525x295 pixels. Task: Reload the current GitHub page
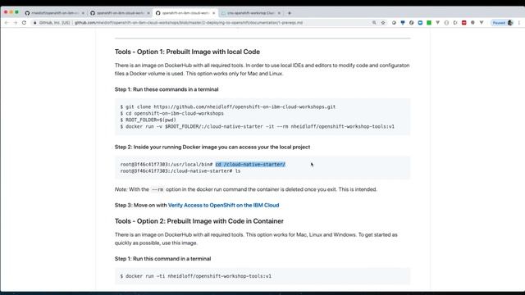coord(24,23)
